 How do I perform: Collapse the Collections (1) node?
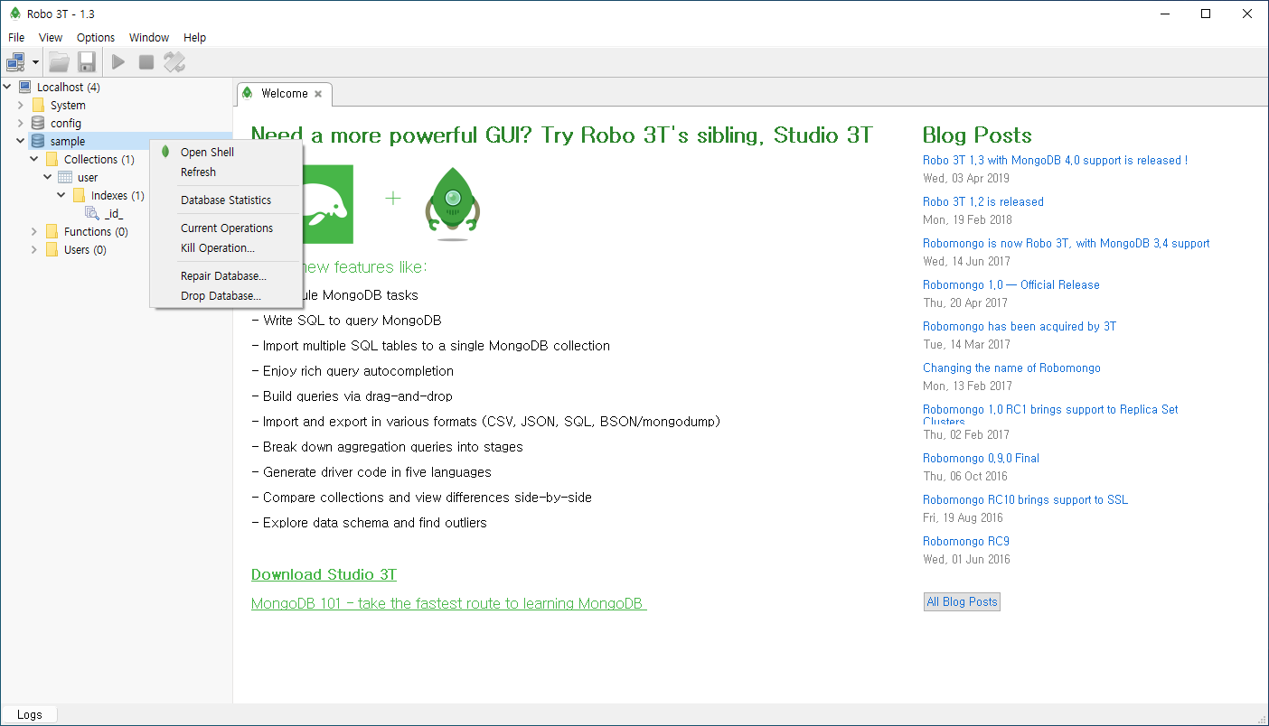[x=34, y=159]
